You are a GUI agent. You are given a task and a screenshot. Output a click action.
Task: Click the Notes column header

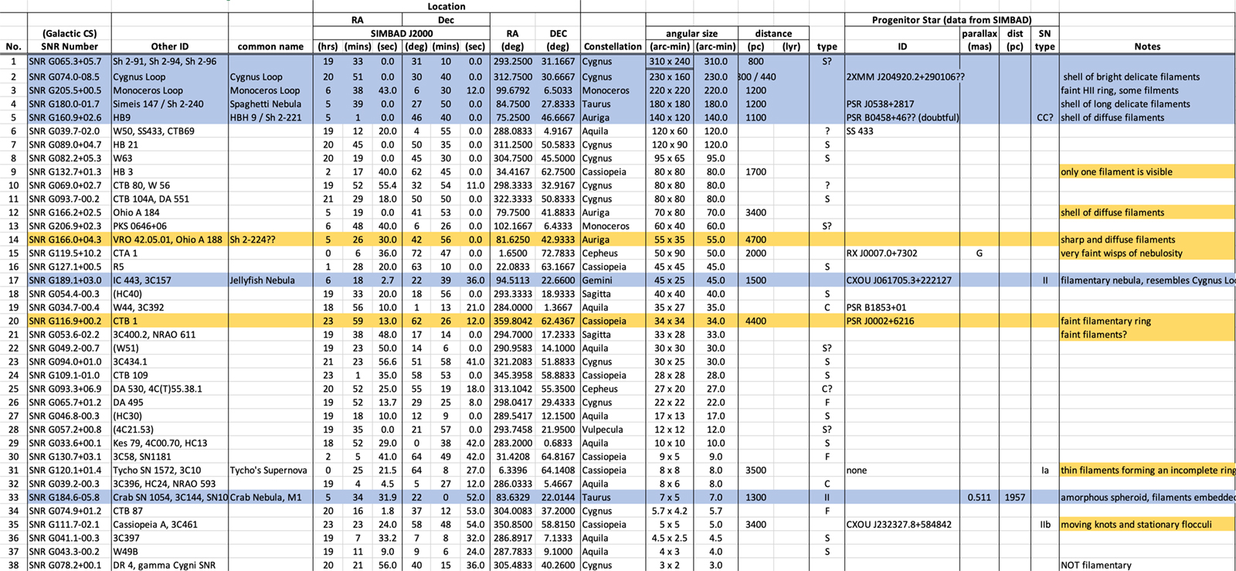coord(1147,46)
